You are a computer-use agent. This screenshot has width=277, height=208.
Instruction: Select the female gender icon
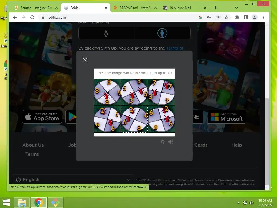(x=106, y=33)
